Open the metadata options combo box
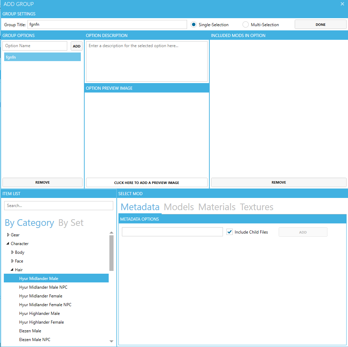The image size is (348, 347). (x=172, y=232)
